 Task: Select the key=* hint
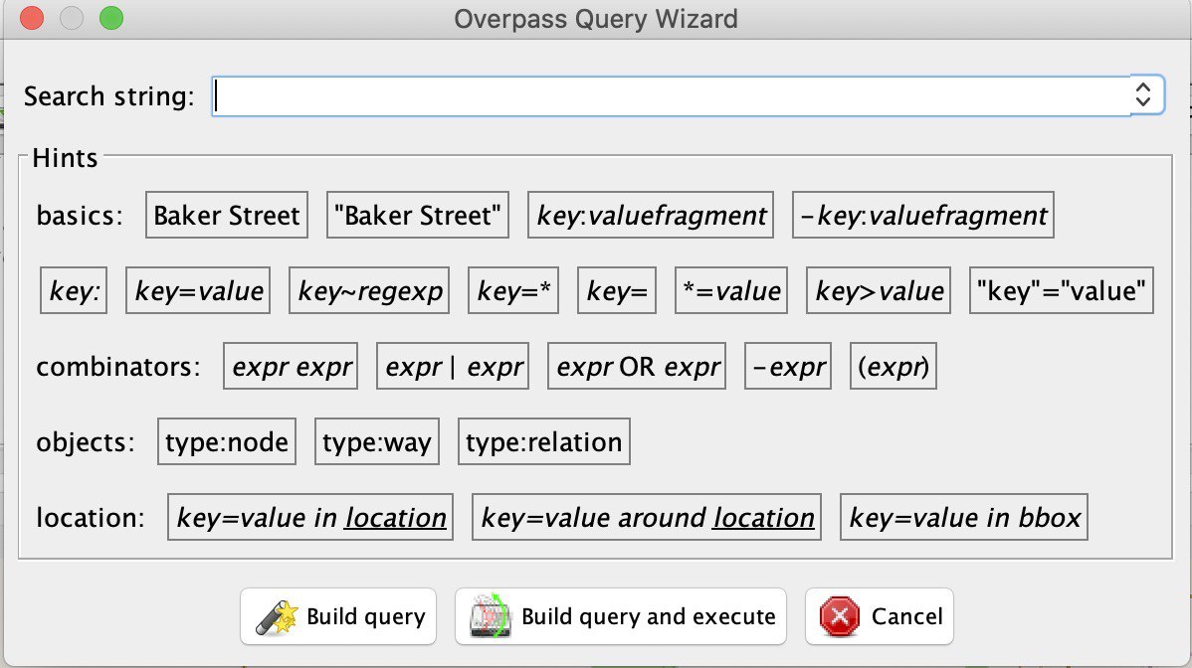click(513, 290)
